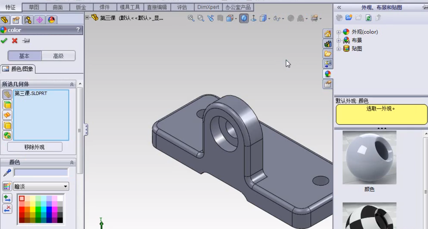Viewport: 428px width, 229px height.
Task: Enable the select-part filter icon
Action: [7, 94]
